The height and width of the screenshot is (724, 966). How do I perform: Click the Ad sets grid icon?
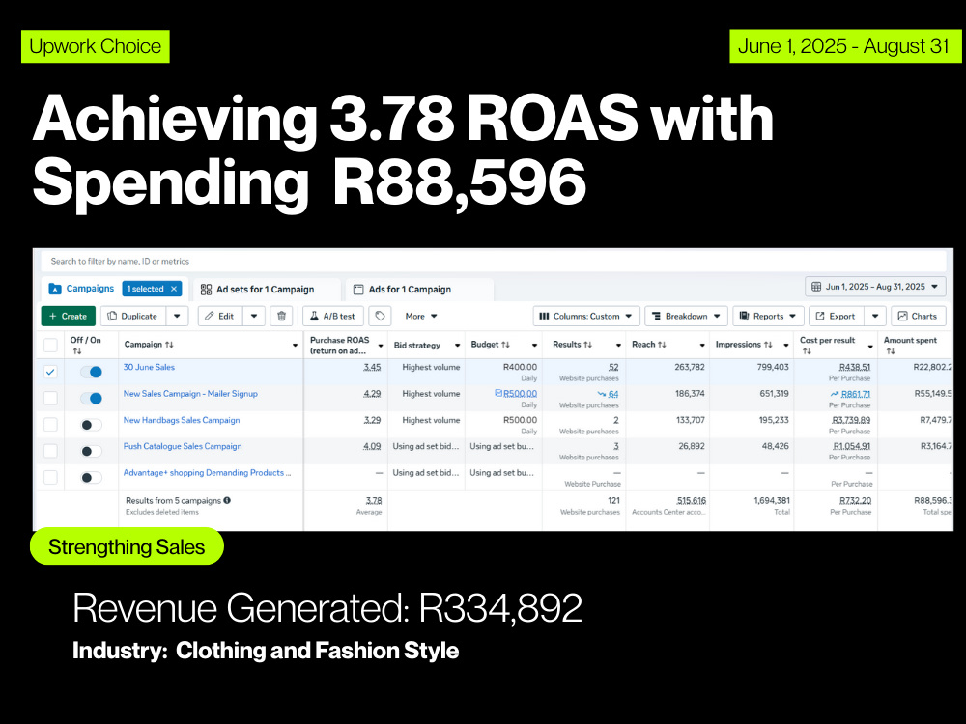tap(207, 290)
